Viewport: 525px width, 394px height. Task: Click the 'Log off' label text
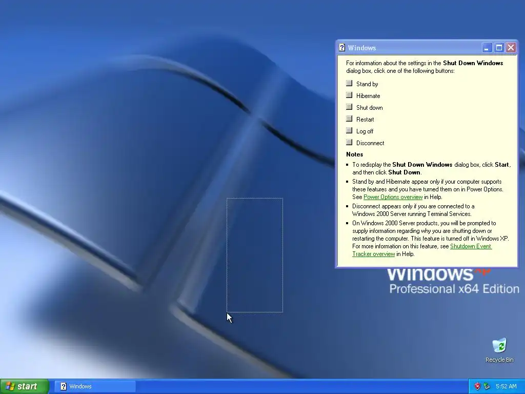tap(365, 131)
